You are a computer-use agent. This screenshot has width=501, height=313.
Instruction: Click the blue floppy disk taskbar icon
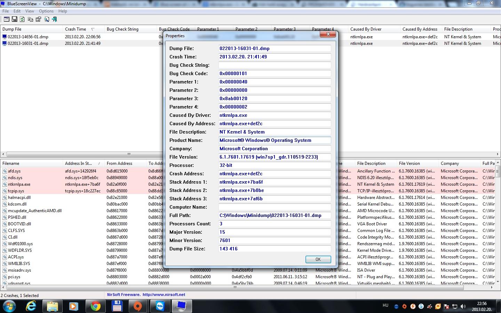tap(117, 306)
